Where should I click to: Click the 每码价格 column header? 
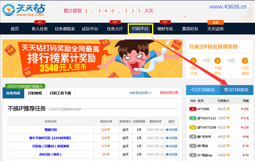coord(106,121)
